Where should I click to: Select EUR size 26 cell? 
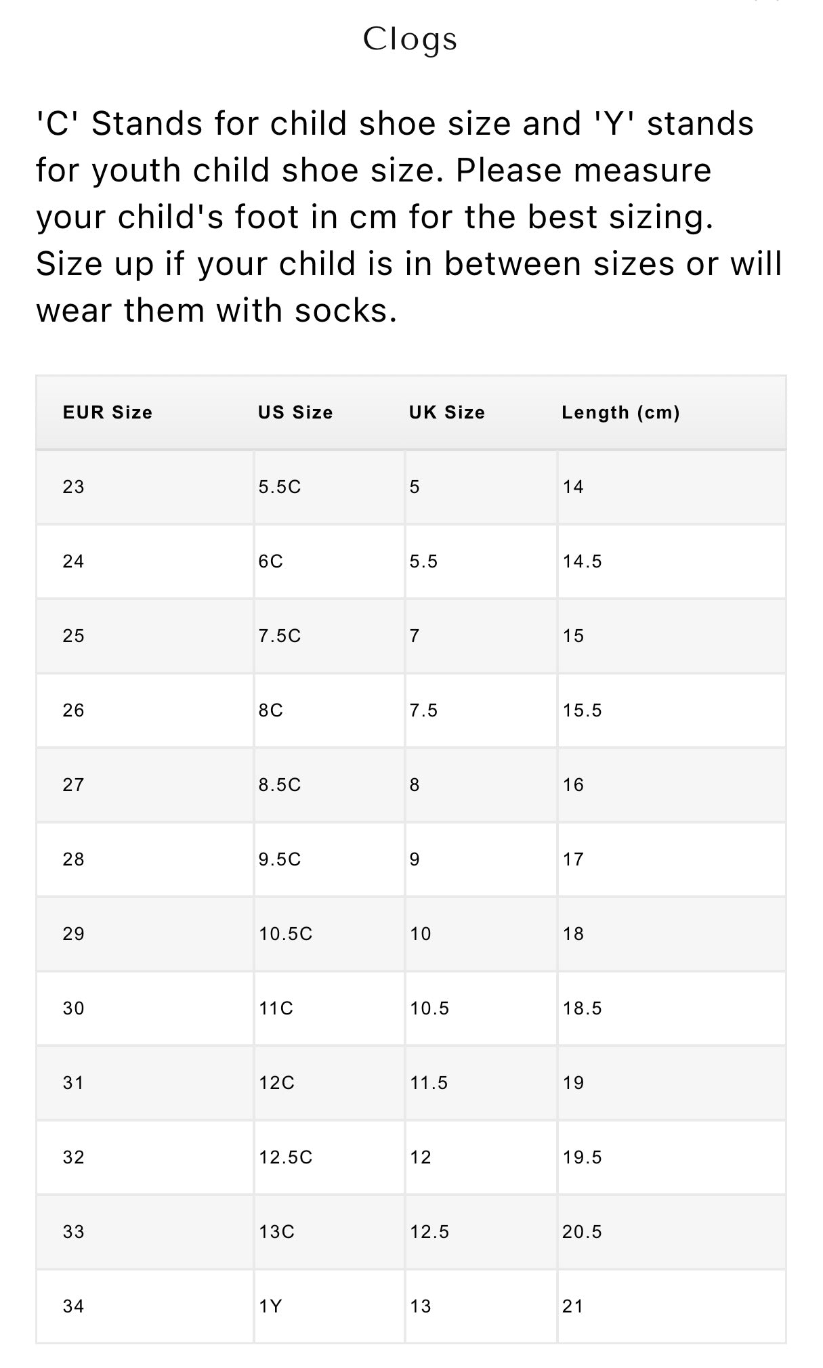(74, 710)
